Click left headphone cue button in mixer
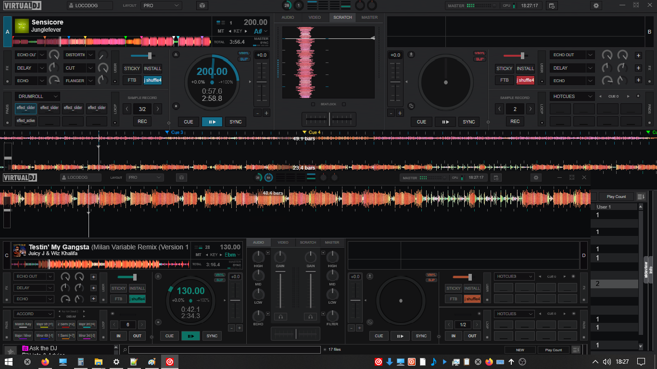657x369 pixels. 280,317
